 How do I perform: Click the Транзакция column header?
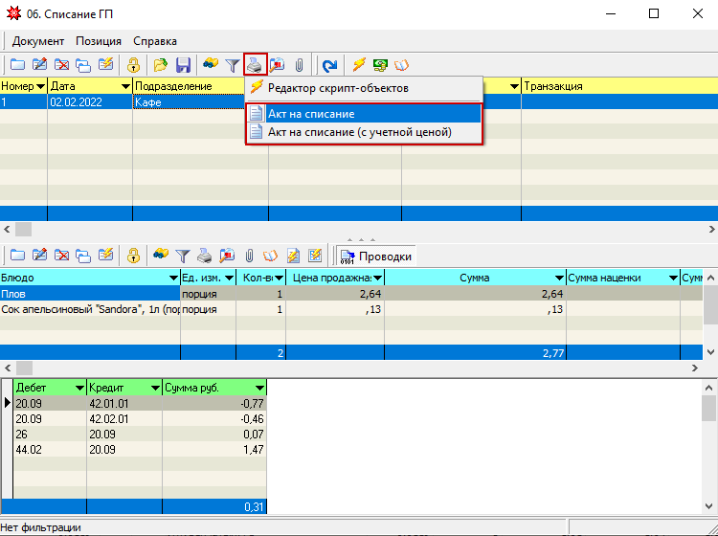pos(619,86)
